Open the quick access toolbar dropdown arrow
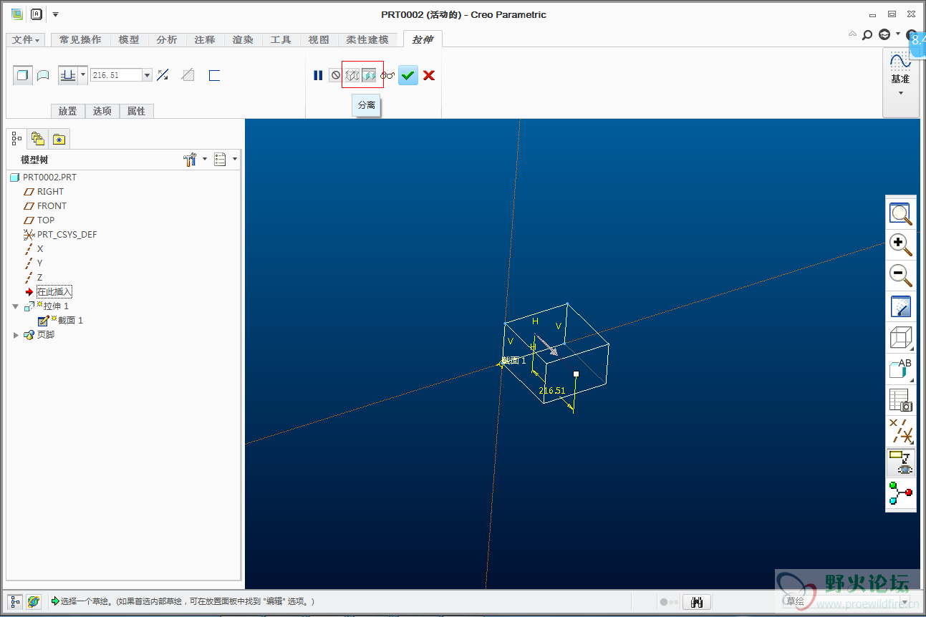The width and height of the screenshot is (926, 617). click(x=55, y=14)
